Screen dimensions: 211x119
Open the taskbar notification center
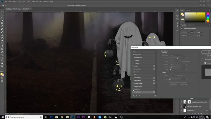pyautogui.click(x=208, y=117)
